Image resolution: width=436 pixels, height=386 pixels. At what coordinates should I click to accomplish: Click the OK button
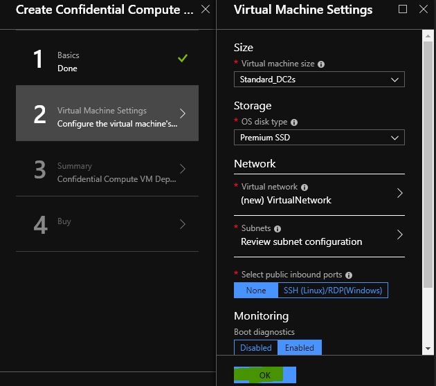click(x=265, y=375)
